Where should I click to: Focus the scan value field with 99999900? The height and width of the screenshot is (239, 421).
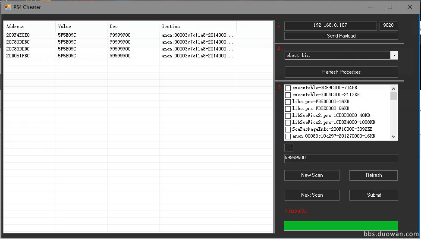(x=341, y=158)
